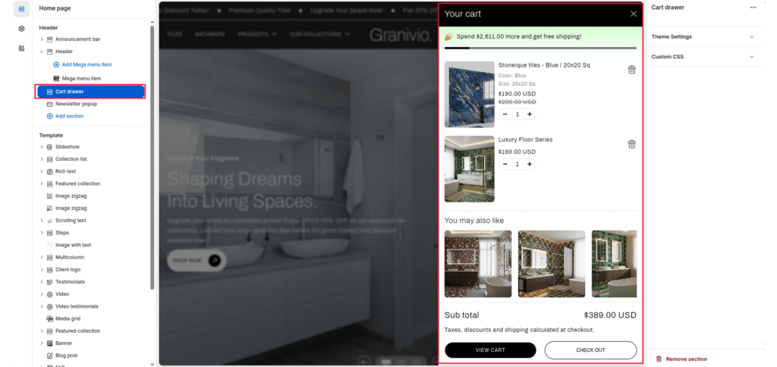This screenshot has width=777, height=367.
Task: Open the three-dots menu for Cart drawer
Action: pyautogui.click(x=753, y=8)
